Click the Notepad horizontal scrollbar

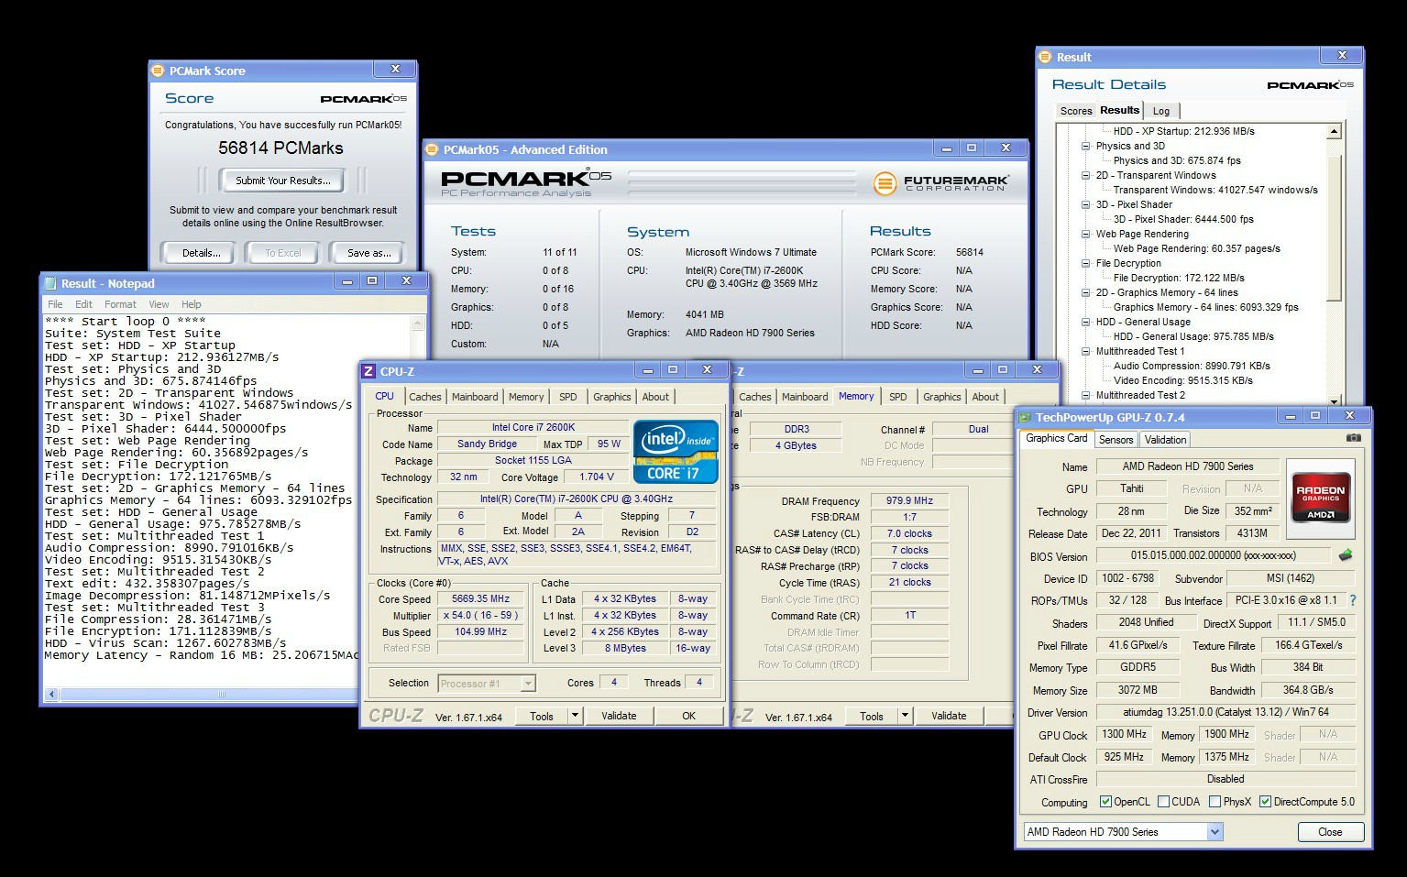(x=221, y=695)
